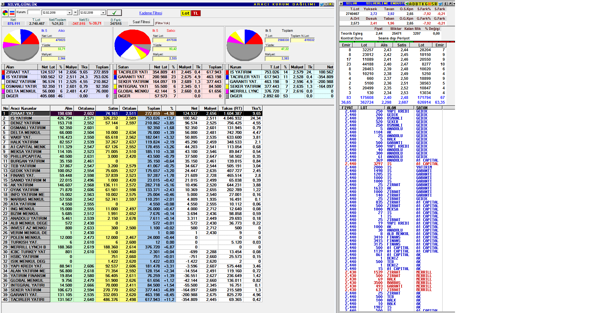Open the start date dropdown
Image resolution: width=609 pixels, height=313 pixels.
click(69, 13)
